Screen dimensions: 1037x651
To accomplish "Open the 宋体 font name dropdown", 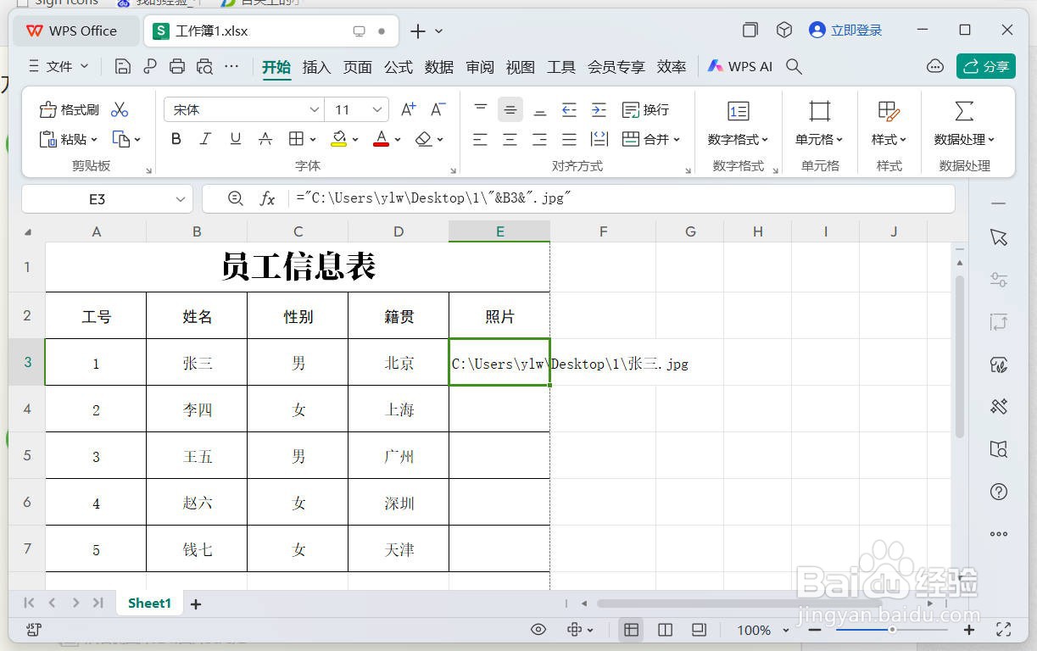I will 315,110.
